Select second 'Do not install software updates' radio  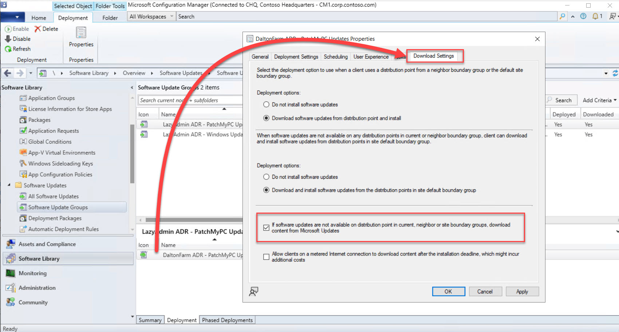coord(266,177)
